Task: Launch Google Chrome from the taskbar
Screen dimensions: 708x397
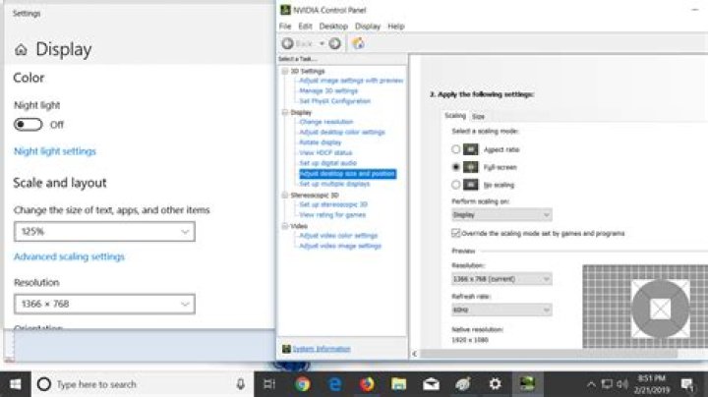Action: (302, 384)
